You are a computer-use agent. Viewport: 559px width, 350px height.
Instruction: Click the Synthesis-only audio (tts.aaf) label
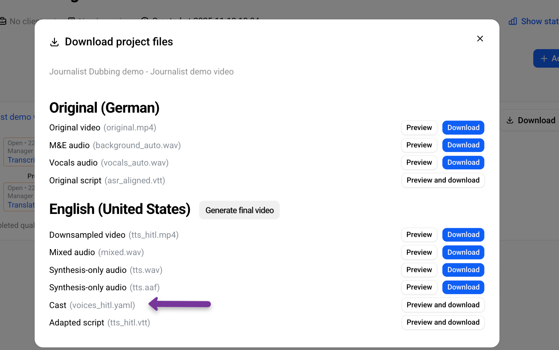104,288
